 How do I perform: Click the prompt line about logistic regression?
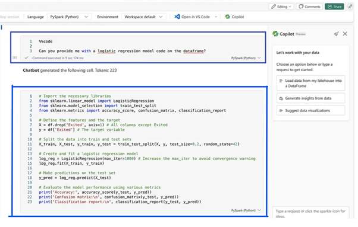122,51
